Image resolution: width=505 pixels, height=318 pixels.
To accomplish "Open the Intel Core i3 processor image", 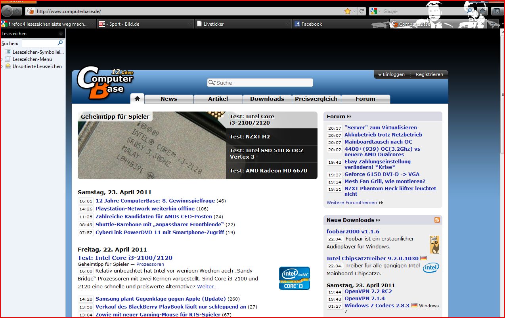I will point(152,146).
